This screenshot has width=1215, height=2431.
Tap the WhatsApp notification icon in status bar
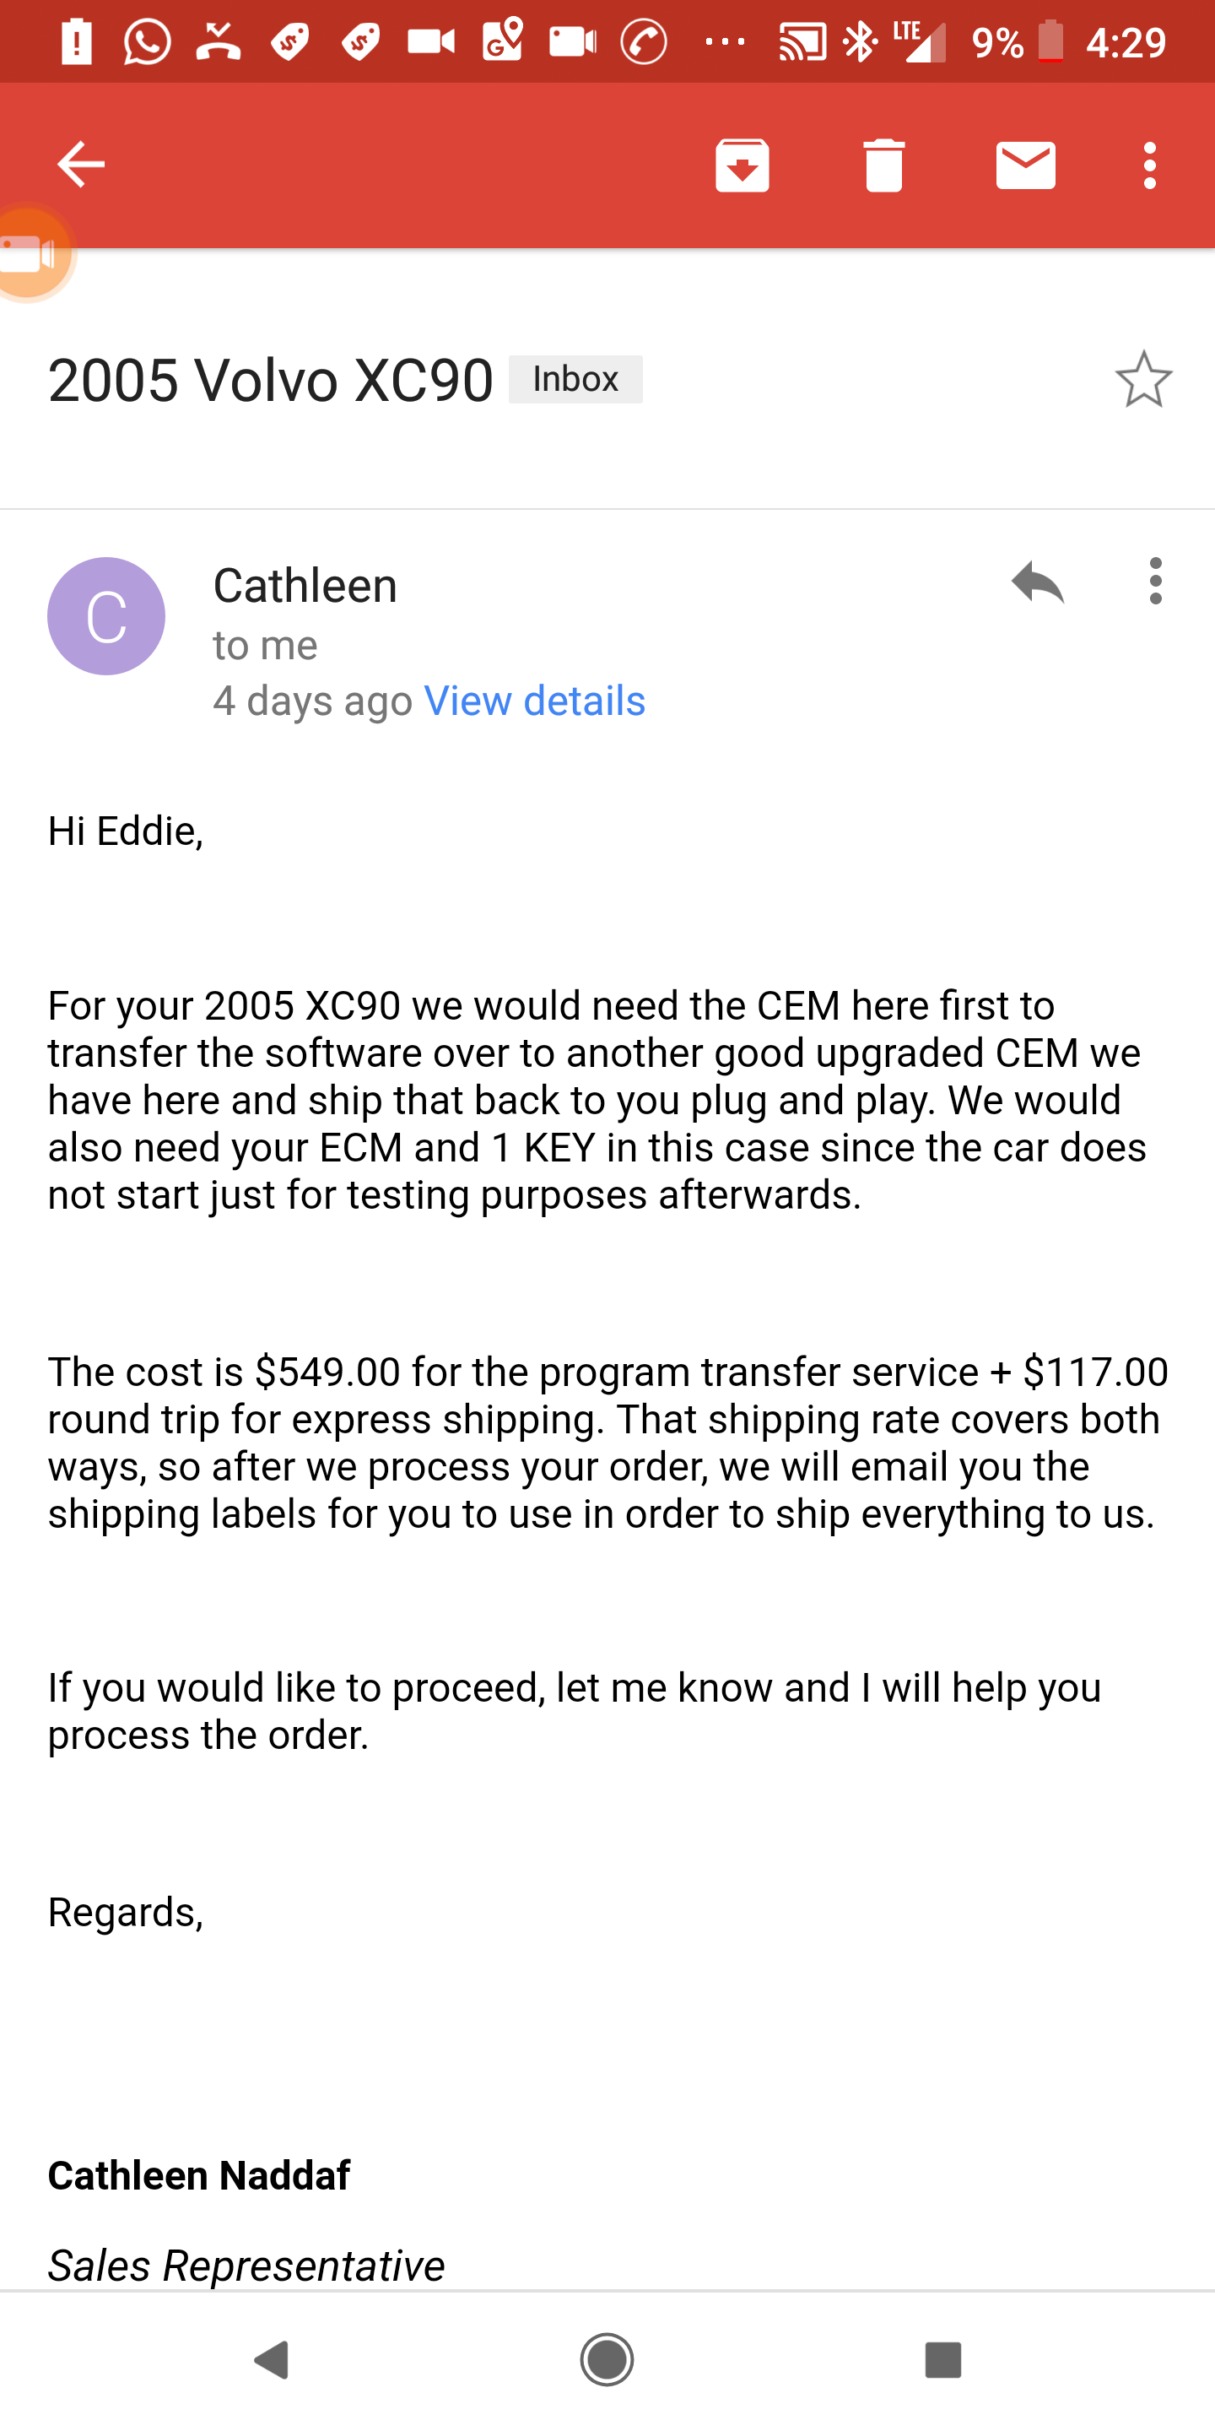[147, 42]
